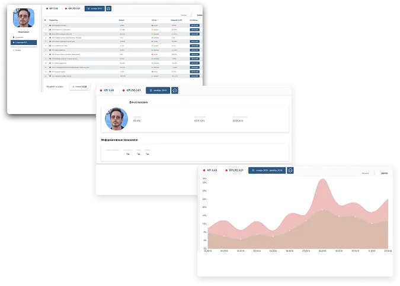Click the red KPI ПО 0.61 indicator in the profile panel
This screenshot has height=286, width=400.
click(x=131, y=90)
